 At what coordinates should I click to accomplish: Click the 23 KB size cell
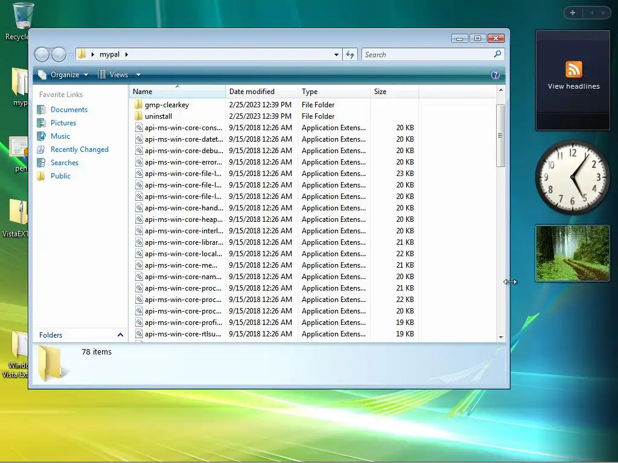coord(405,174)
